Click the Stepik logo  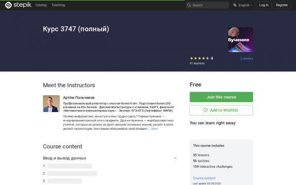click(x=18, y=5)
